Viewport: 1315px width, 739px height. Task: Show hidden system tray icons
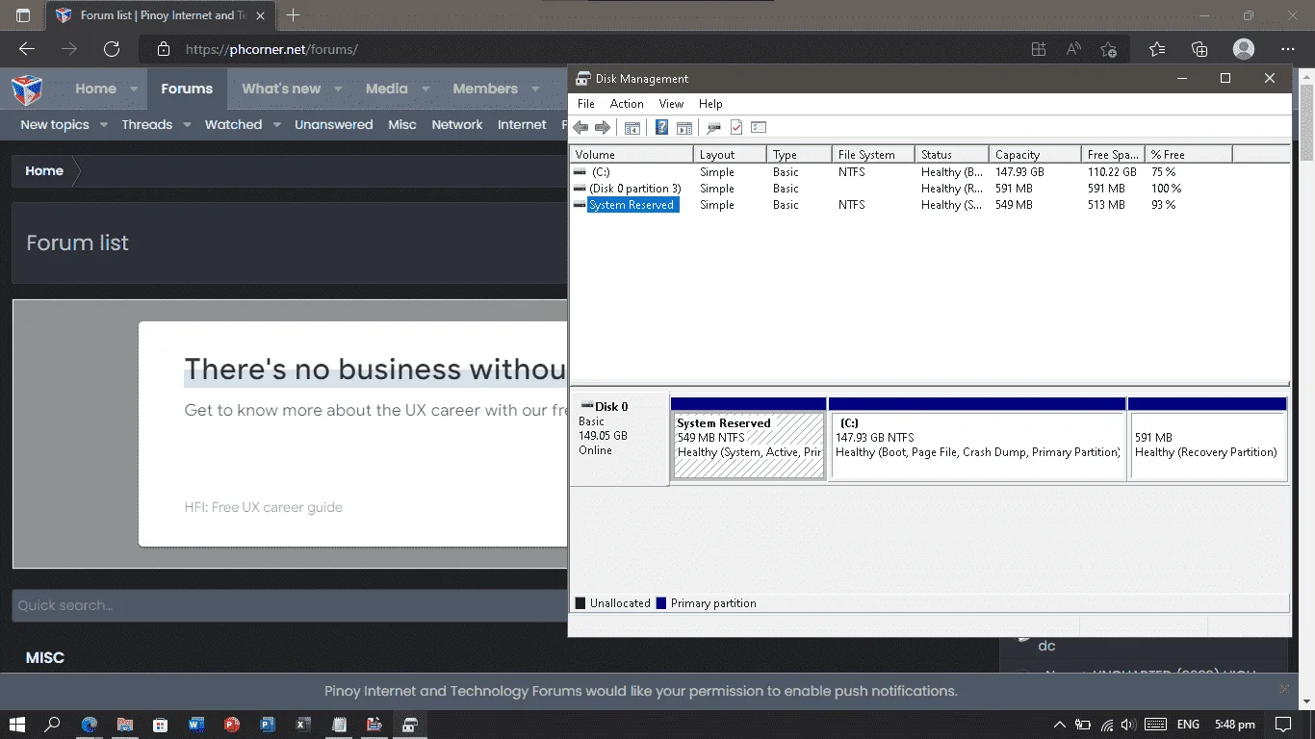1060,725
